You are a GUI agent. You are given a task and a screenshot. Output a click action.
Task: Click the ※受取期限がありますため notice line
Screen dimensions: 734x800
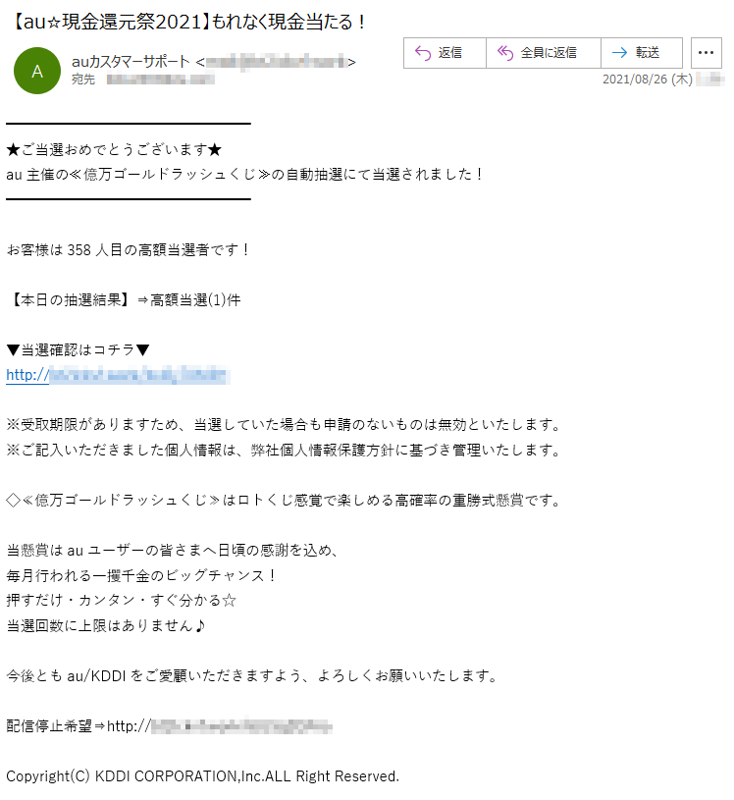click(x=284, y=424)
